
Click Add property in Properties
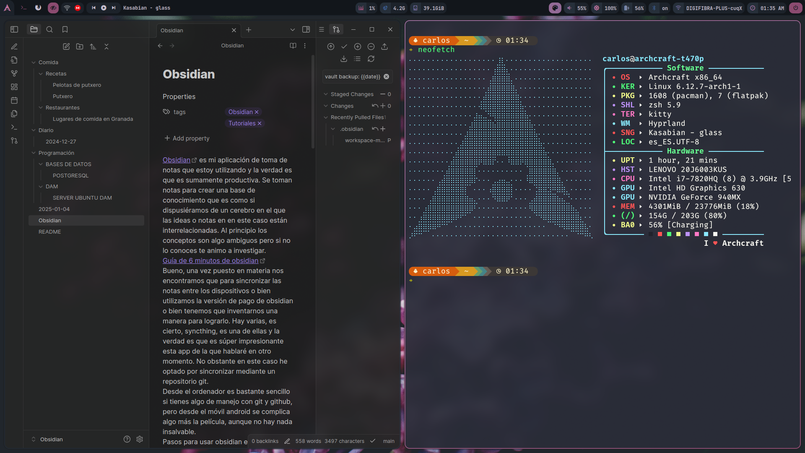(x=187, y=138)
